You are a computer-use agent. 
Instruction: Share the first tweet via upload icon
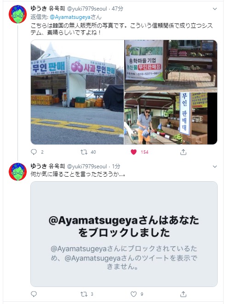tap(183, 152)
